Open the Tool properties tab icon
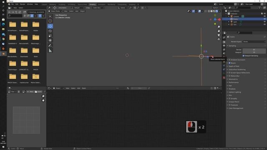This screenshot has height=150, width=267. pos(224,37)
